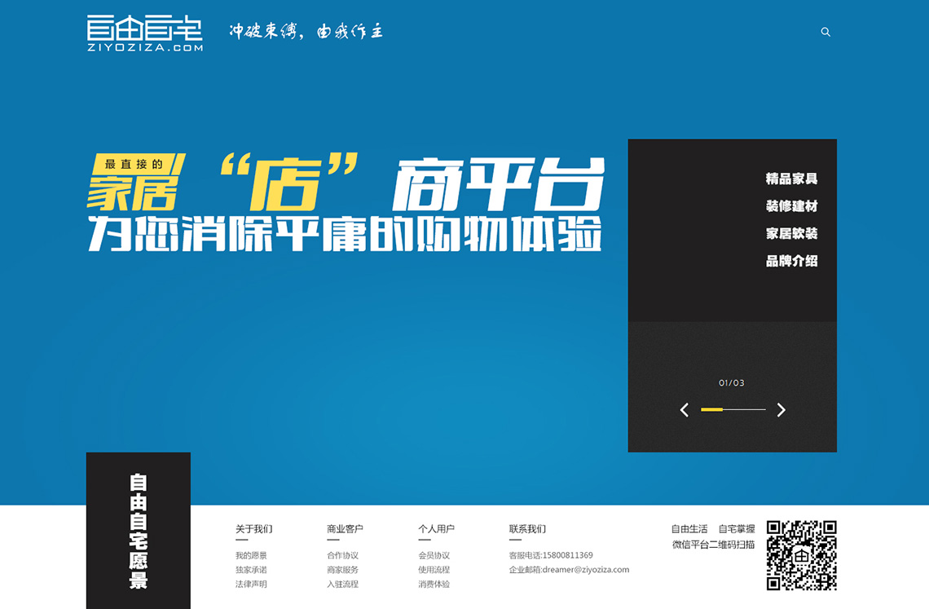The width and height of the screenshot is (929, 609).
Task: Click the search magnifier icon
Action: pos(826,32)
